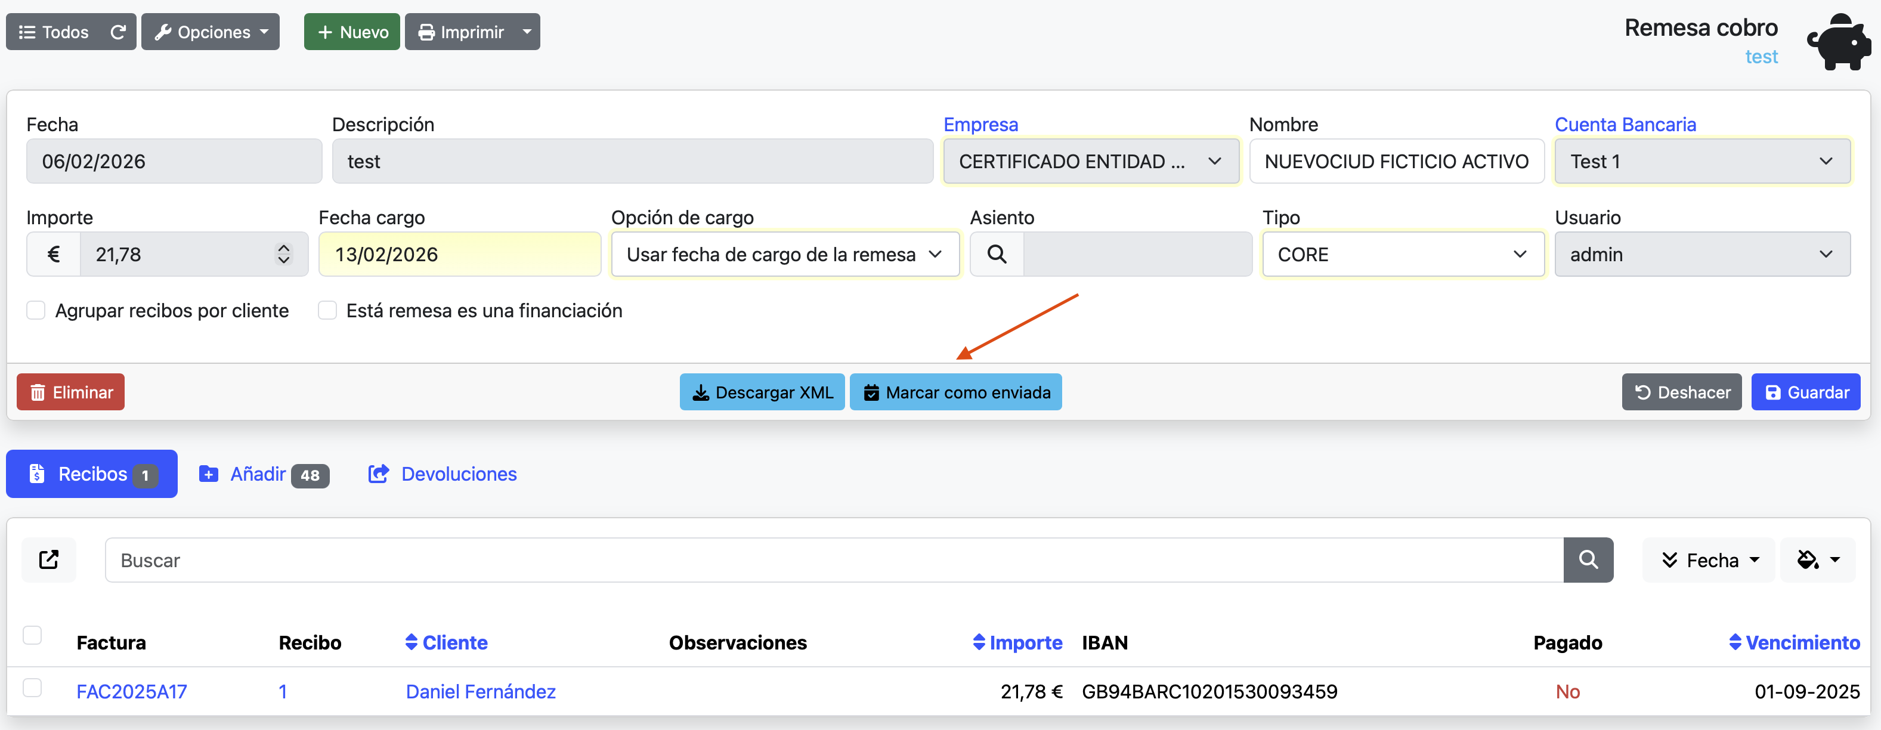The image size is (1881, 730).
Task: Open the record in new window via external-link icon
Action: pyautogui.click(x=49, y=559)
